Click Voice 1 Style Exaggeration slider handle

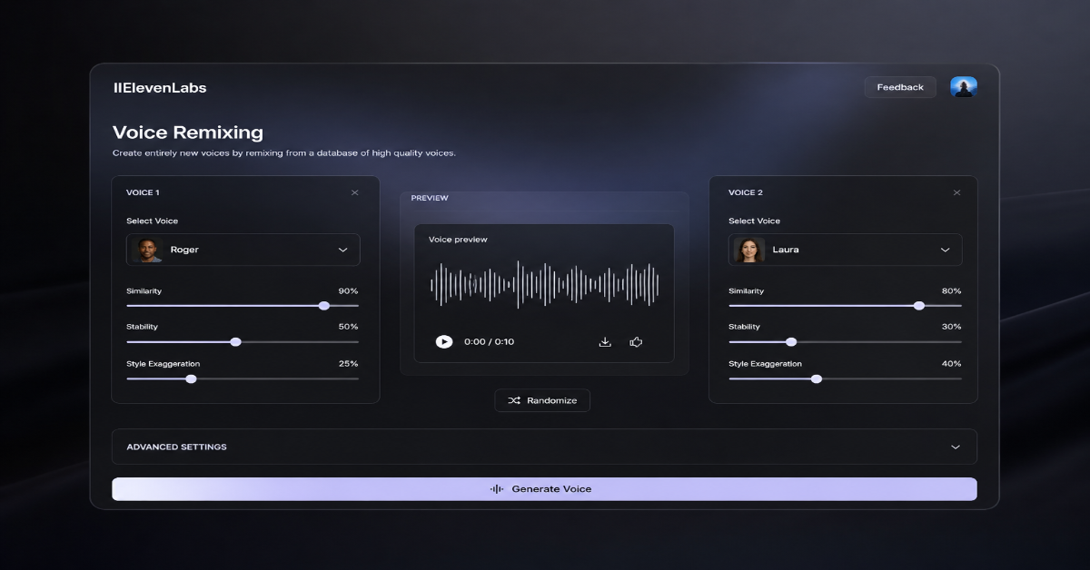pos(191,378)
